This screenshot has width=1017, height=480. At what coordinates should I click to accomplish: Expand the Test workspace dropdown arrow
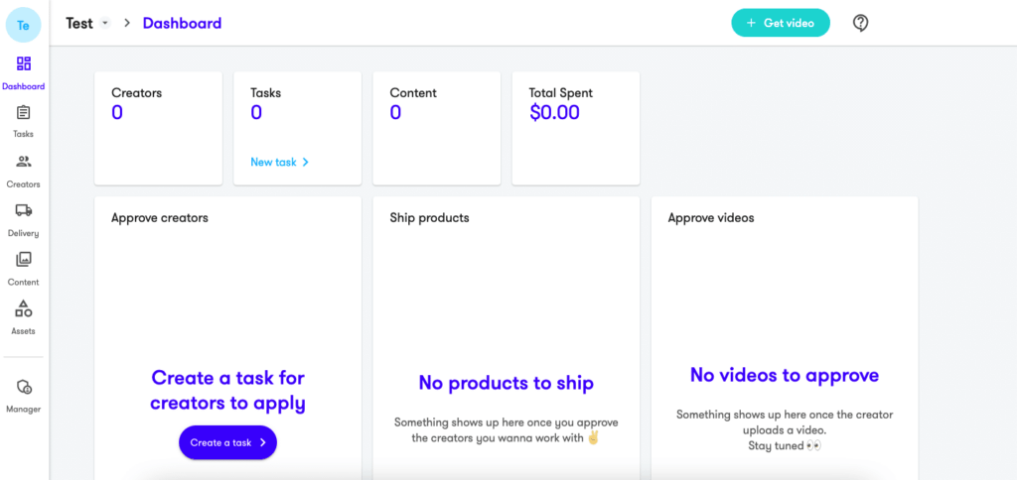(x=105, y=24)
